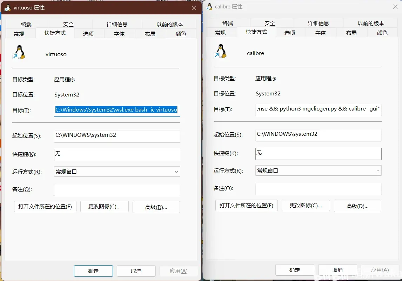This screenshot has width=402, height=281.
Task: Click 高级 button in calibre properties
Action: coord(357,206)
